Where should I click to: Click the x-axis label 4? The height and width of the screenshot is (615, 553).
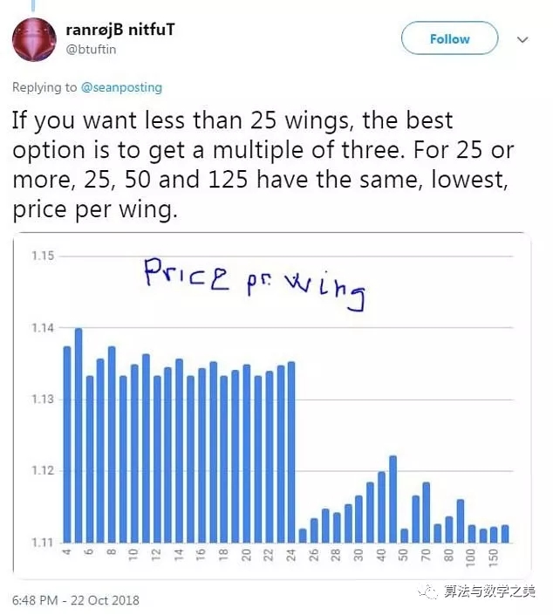tap(67, 556)
